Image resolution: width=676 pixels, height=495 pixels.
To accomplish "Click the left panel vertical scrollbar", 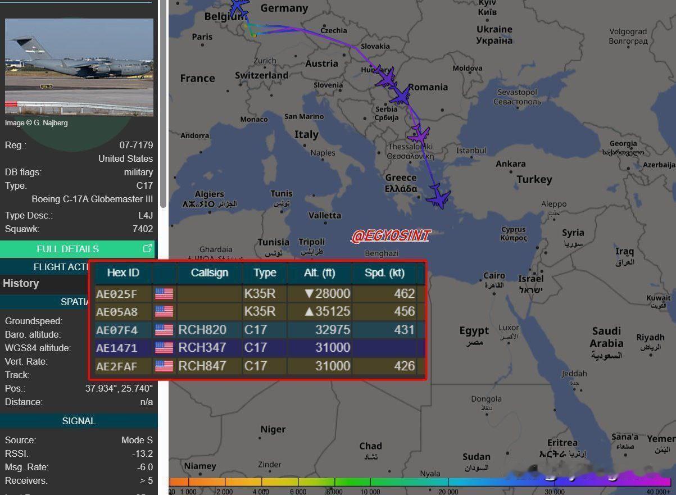I will pyautogui.click(x=163, y=104).
